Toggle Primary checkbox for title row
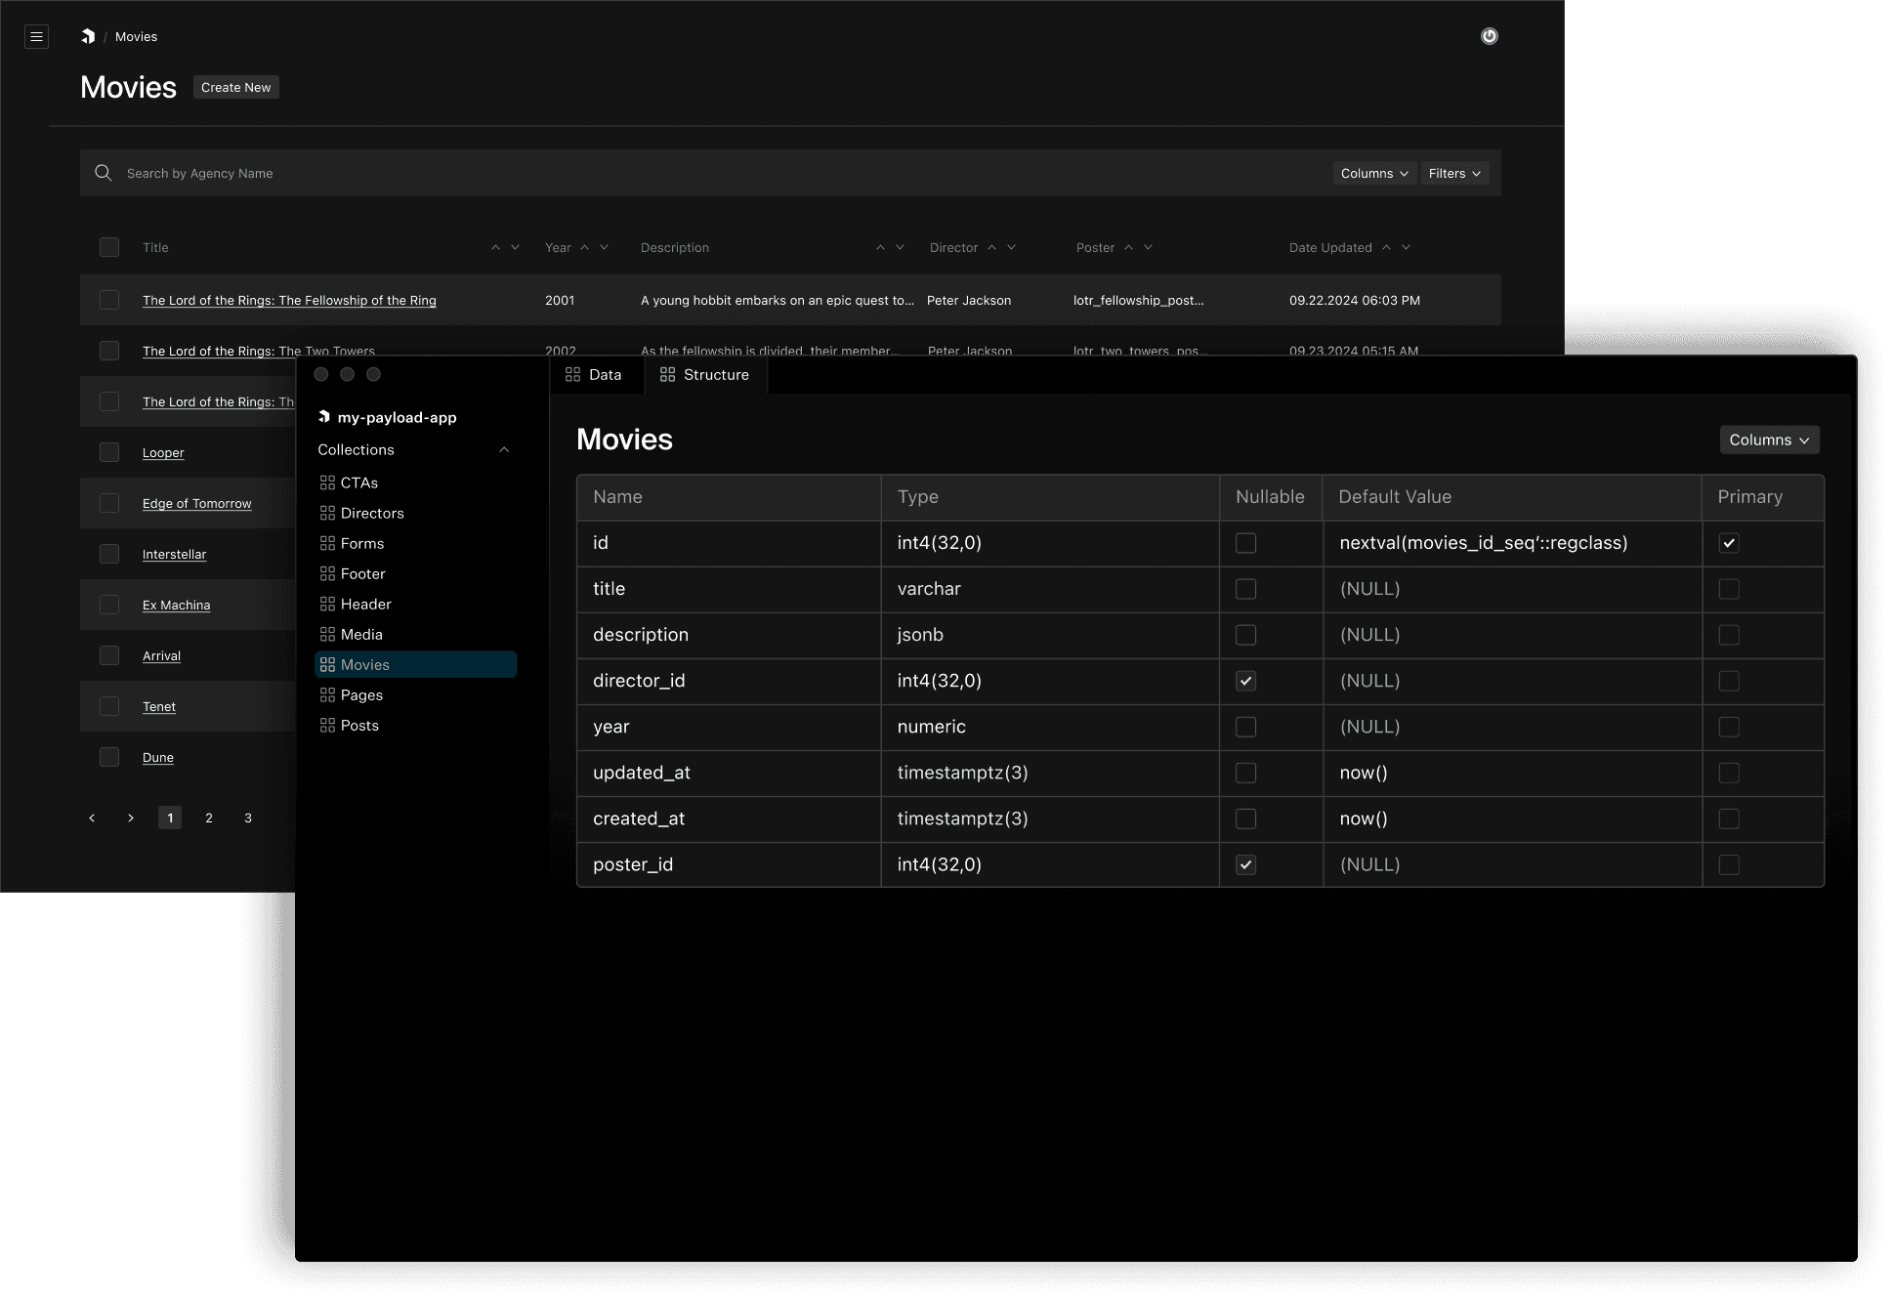 click(x=1729, y=589)
